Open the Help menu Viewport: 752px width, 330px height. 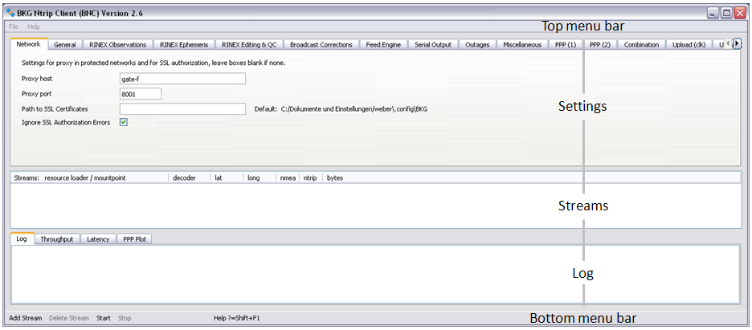point(34,27)
